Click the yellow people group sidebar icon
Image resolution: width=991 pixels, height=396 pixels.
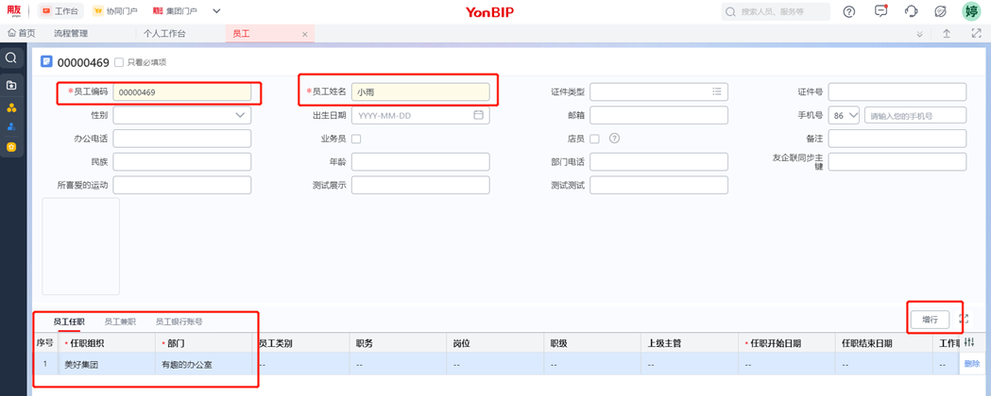coord(10,107)
